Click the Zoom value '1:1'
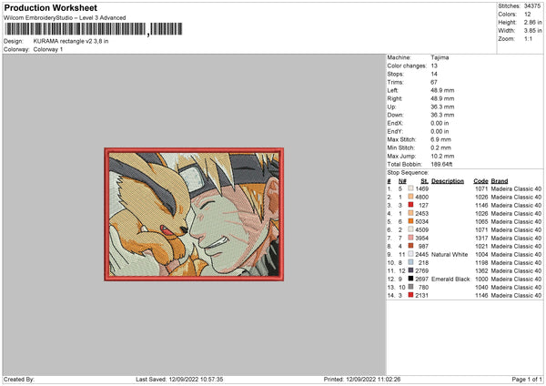Screen dimensions: 546x386 tap(528, 38)
